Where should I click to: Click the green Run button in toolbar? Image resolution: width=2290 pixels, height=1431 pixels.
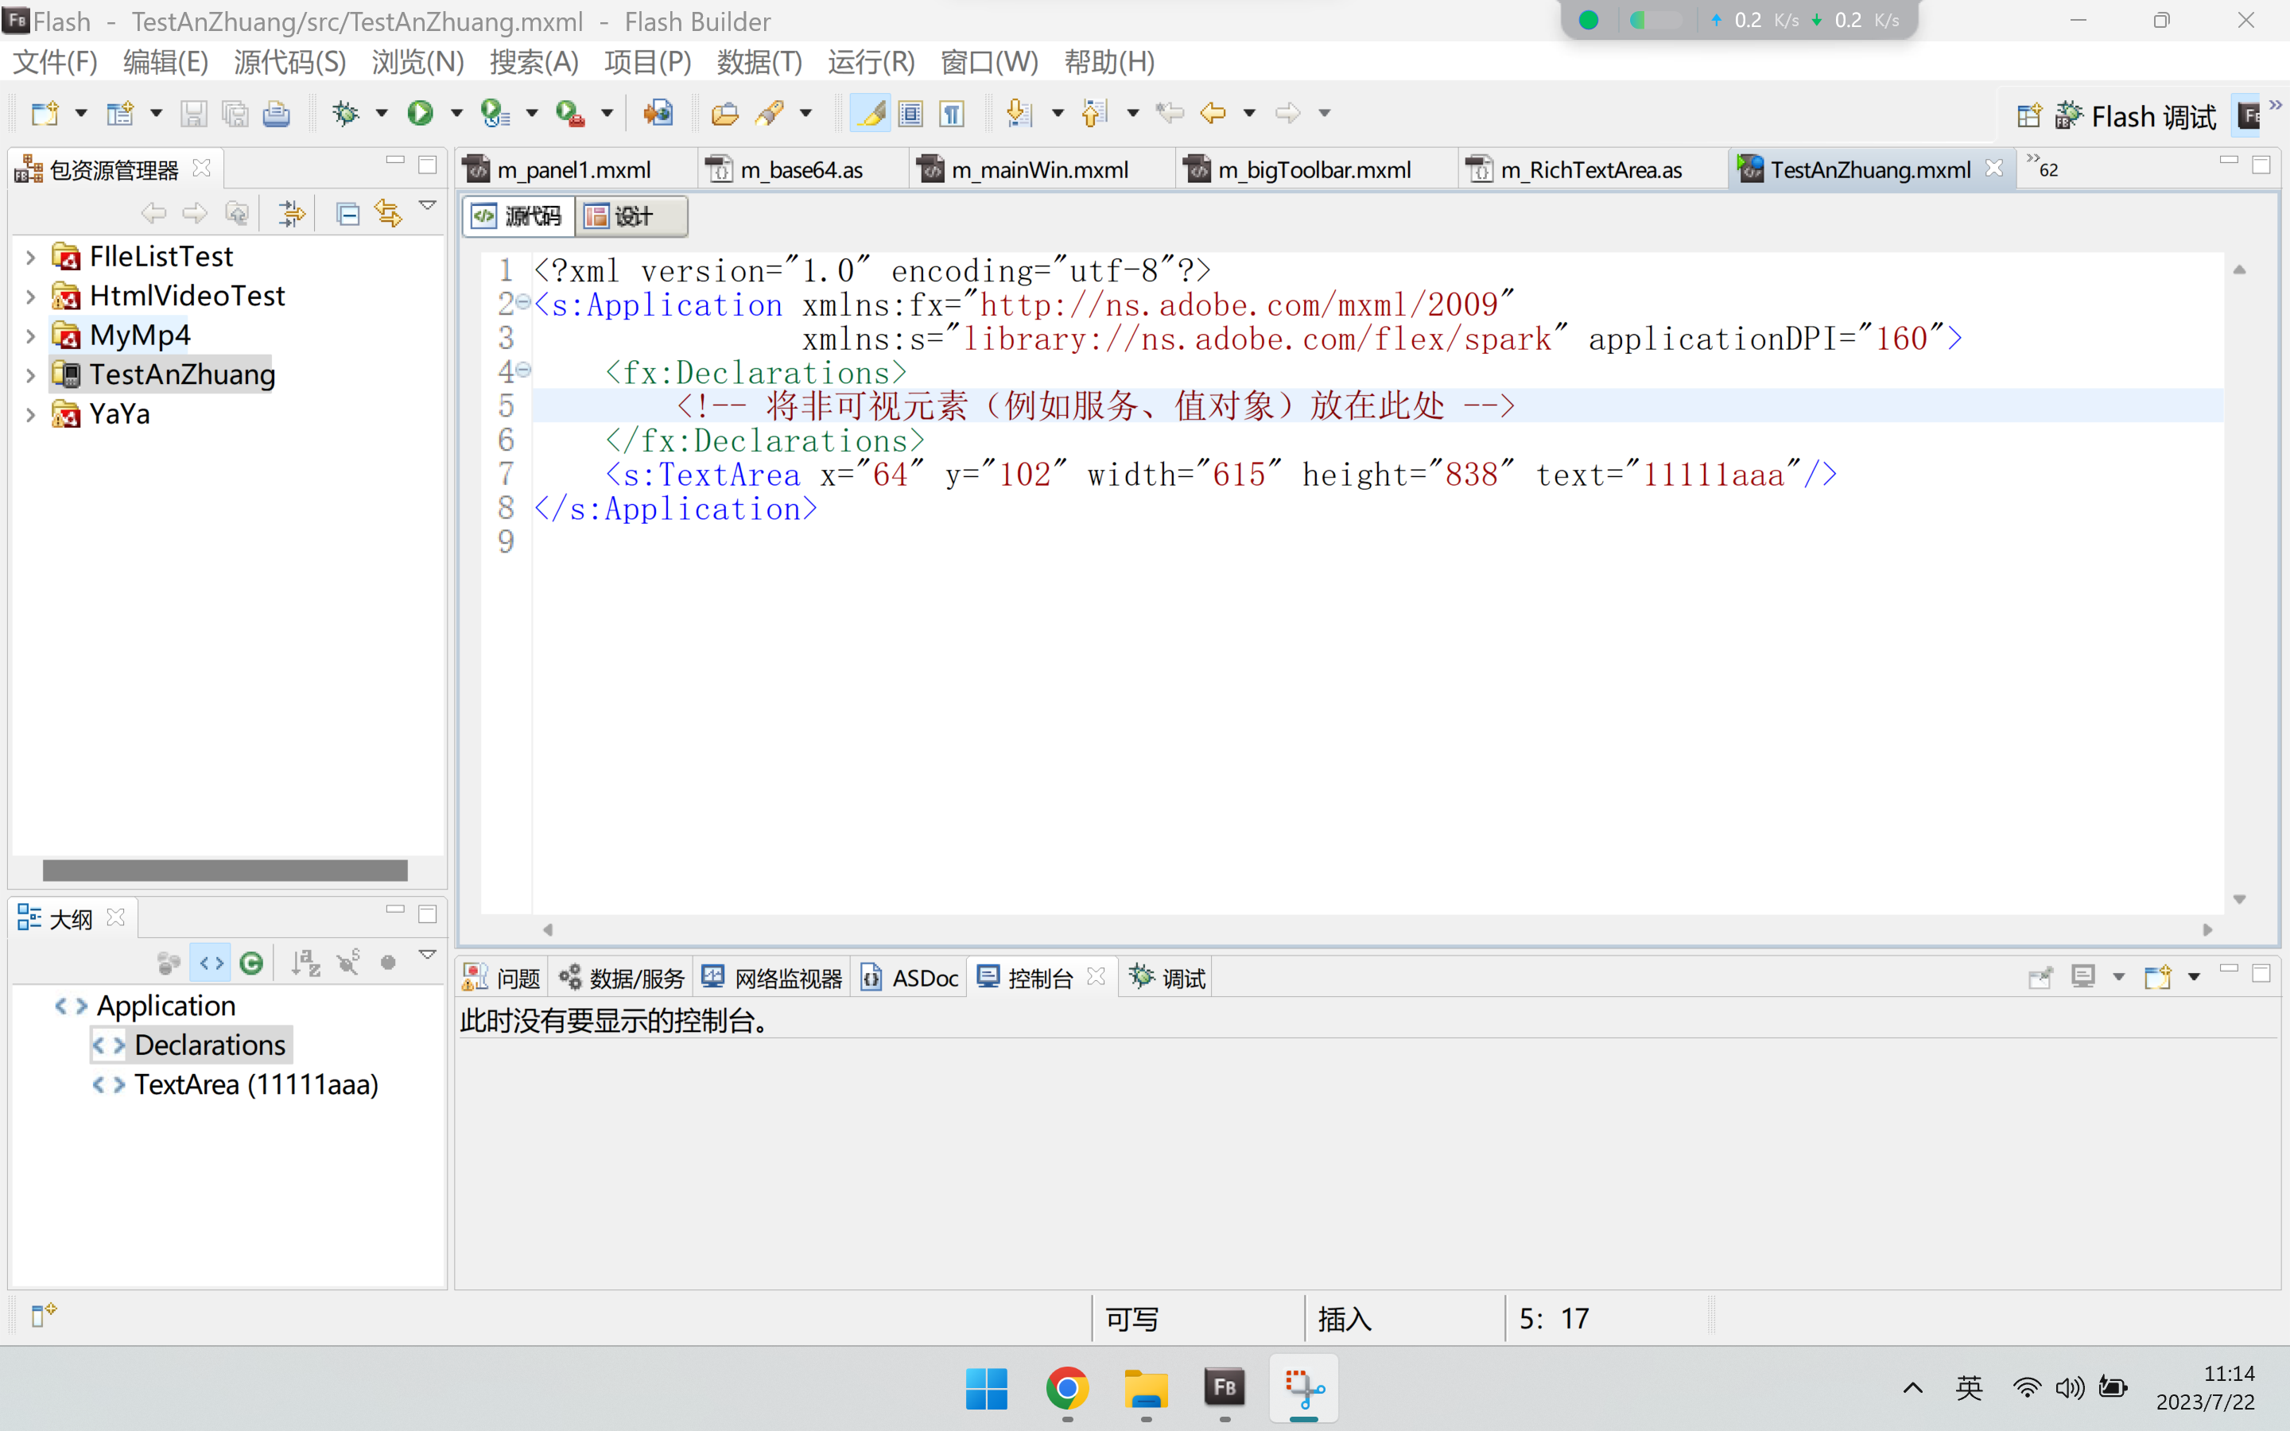420,114
